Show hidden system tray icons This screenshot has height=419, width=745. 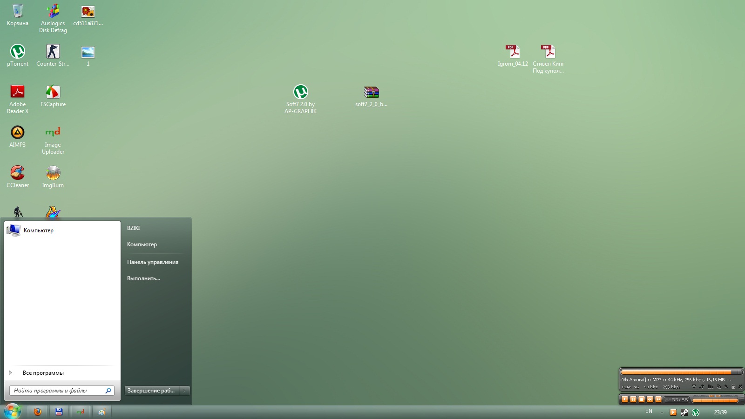click(662, 412)
